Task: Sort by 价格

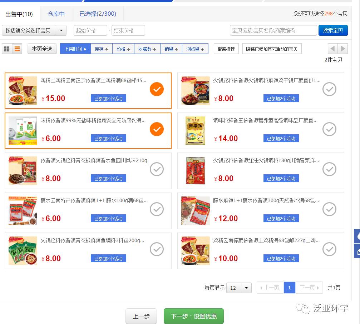Action: click(x=123, y=49)
